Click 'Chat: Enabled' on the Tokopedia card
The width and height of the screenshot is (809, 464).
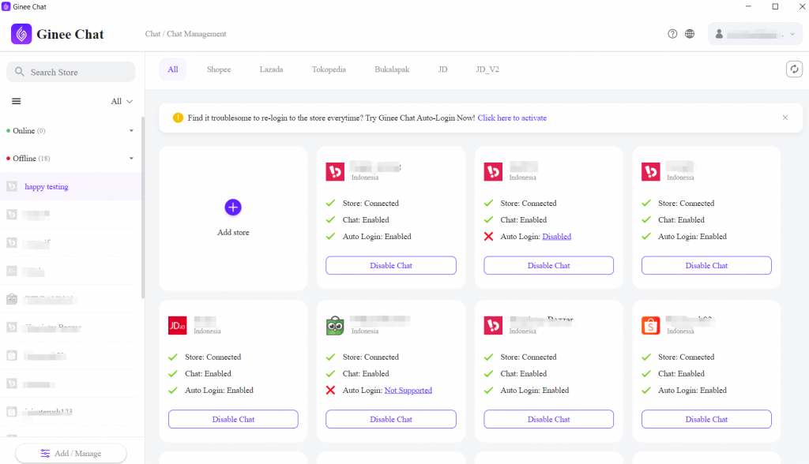coord(366,374)
